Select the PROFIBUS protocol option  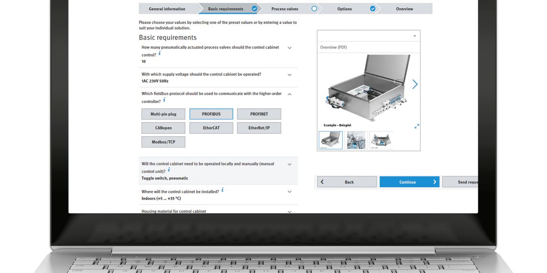[211, 114]
